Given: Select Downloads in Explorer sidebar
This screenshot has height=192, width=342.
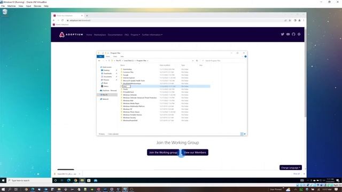Looking at the screenshot, I should coord(107,74).
